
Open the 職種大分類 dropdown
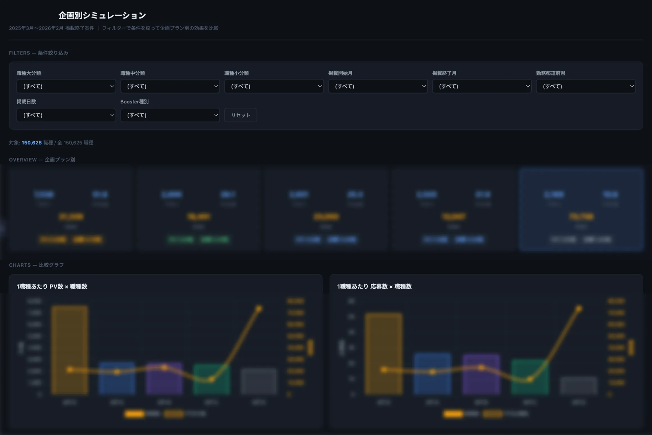pyautogui.click(x=66, y=86)
